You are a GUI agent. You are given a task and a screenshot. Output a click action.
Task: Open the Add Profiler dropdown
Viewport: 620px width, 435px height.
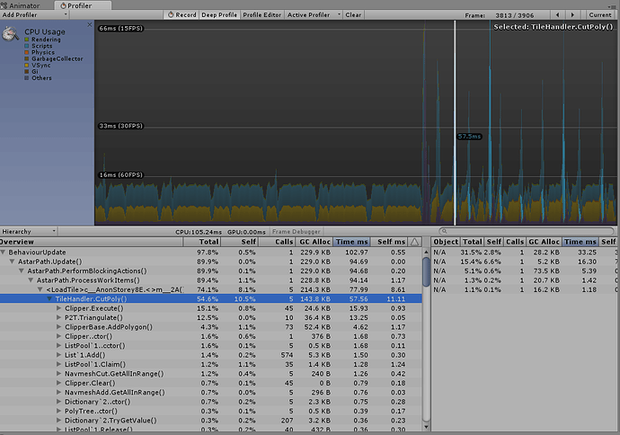tap(34, 15)
